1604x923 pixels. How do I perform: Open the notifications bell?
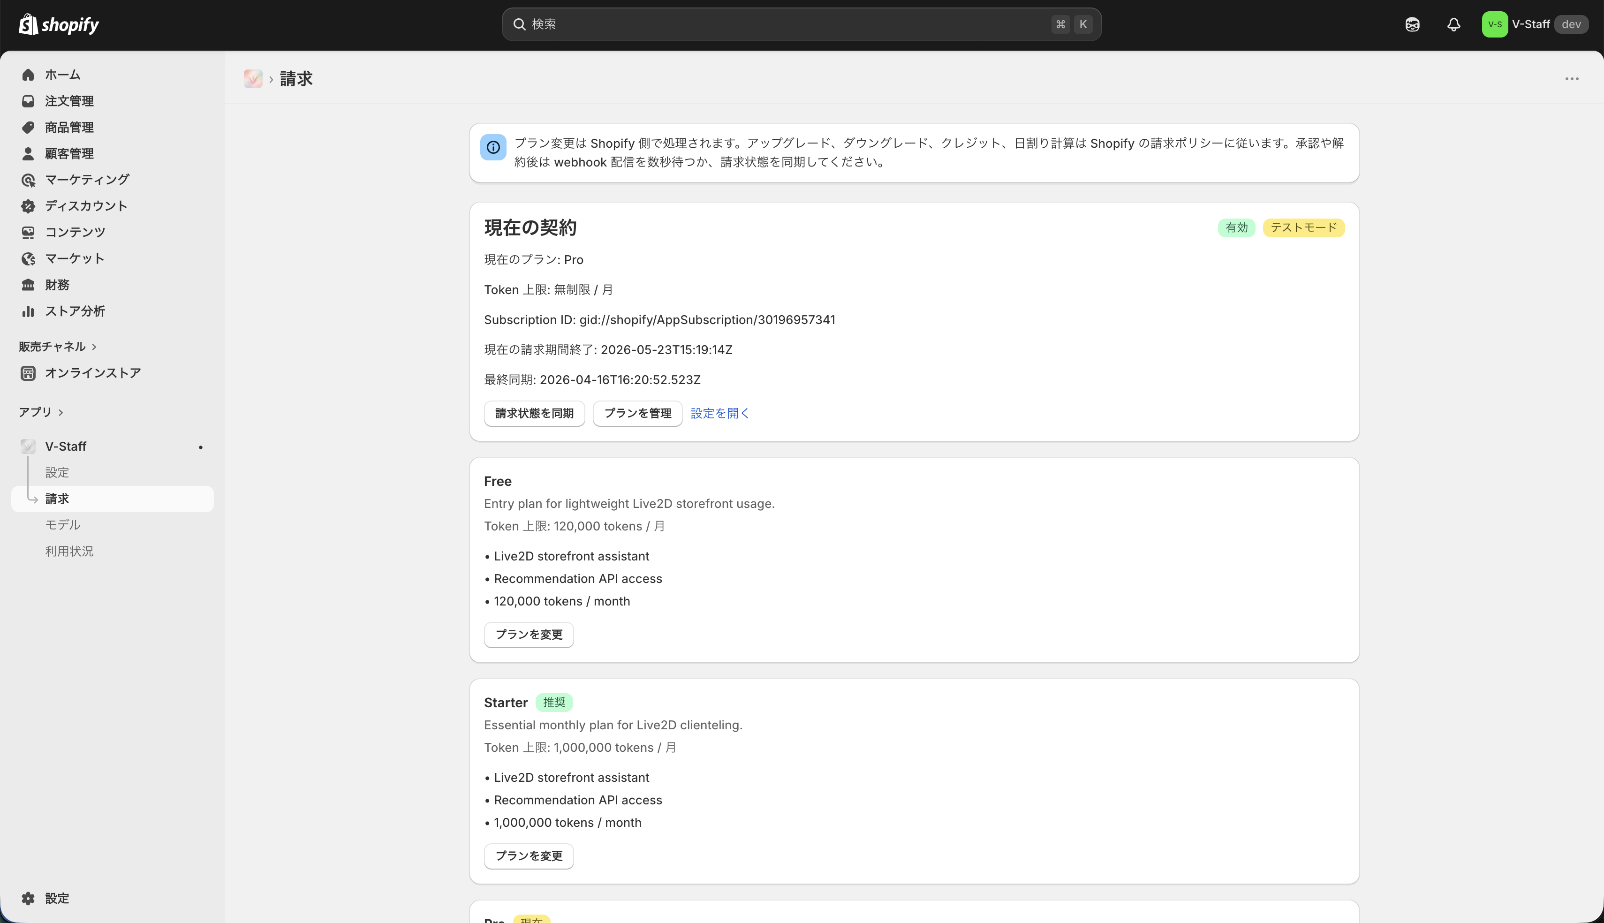click(x=1453, y=24)
